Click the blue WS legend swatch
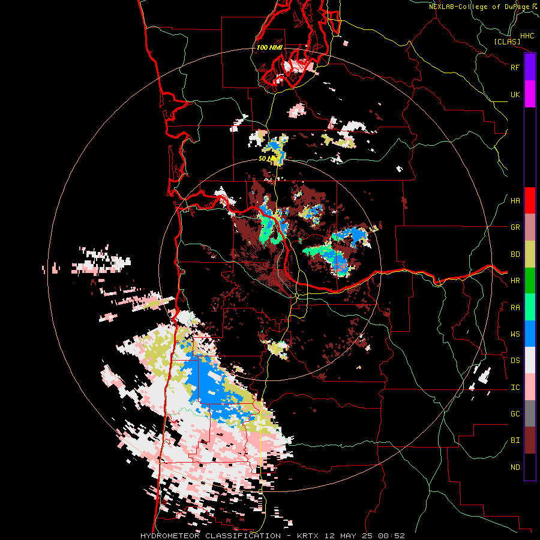Image resolution: width=540 pixels, height=540 pixels. coord(530,334)
